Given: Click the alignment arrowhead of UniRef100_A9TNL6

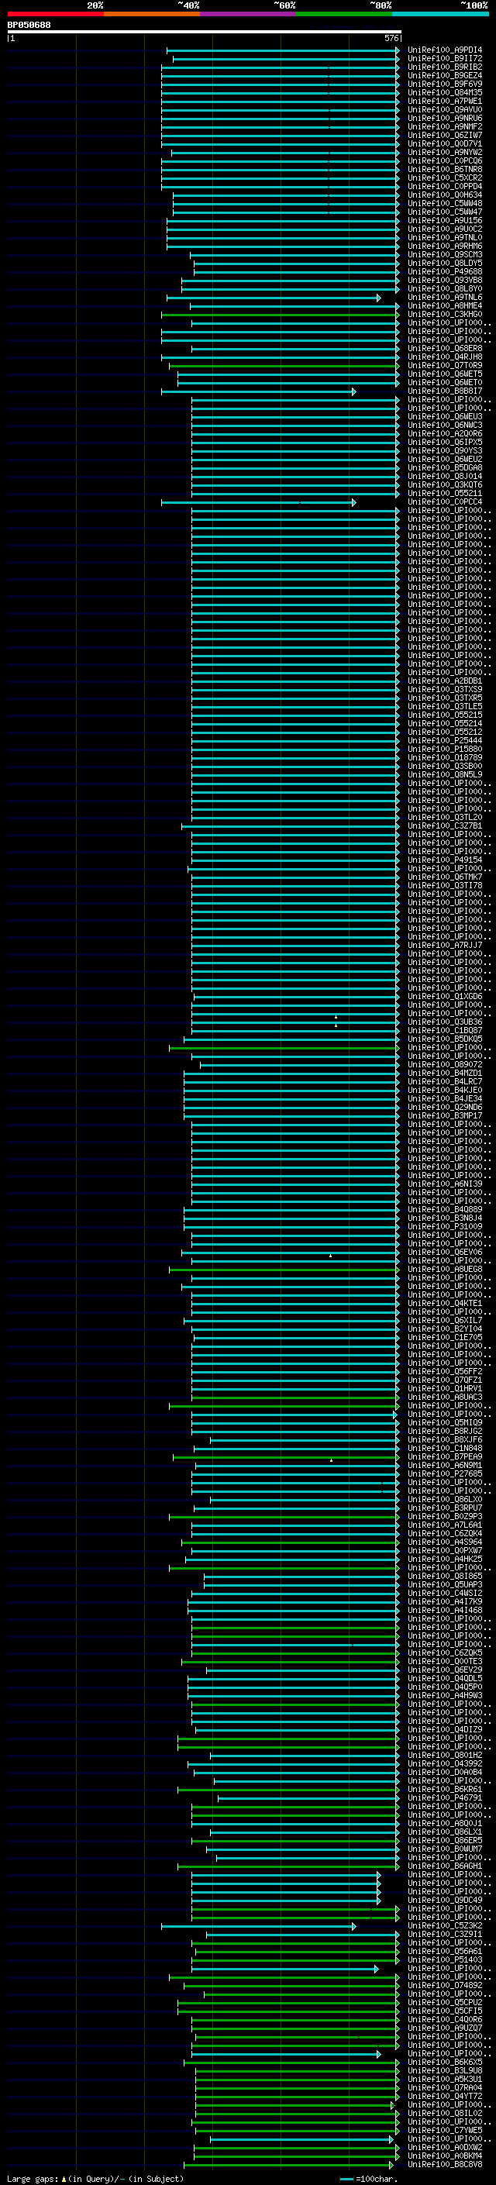Looking at the screenshot, I should point(378,298).
